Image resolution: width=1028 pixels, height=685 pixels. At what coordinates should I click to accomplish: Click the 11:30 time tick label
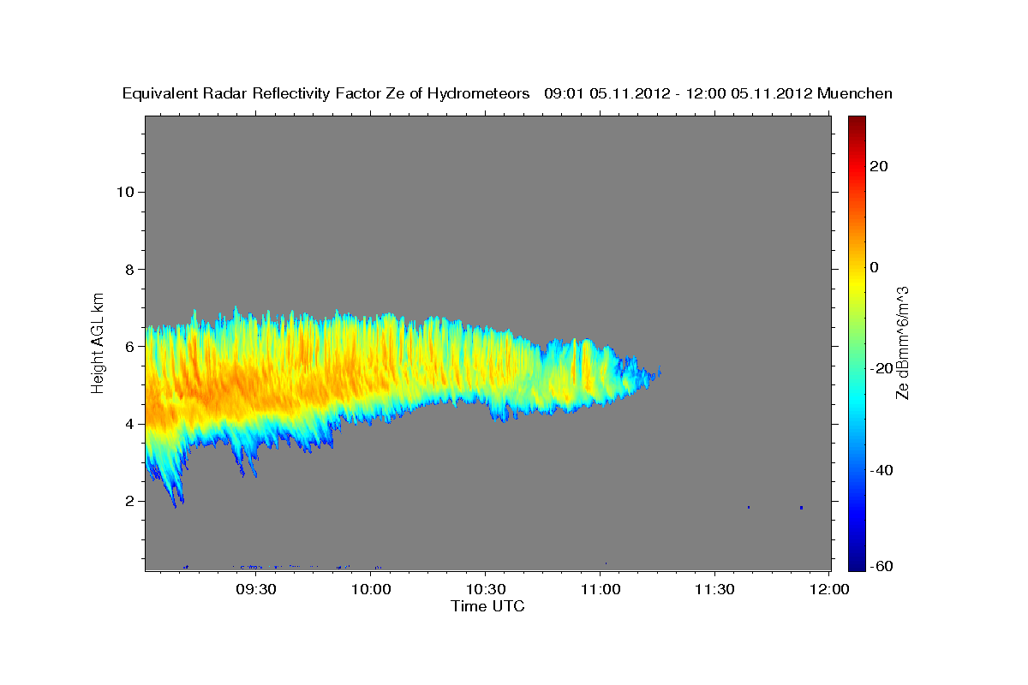(x=714, y=590)
